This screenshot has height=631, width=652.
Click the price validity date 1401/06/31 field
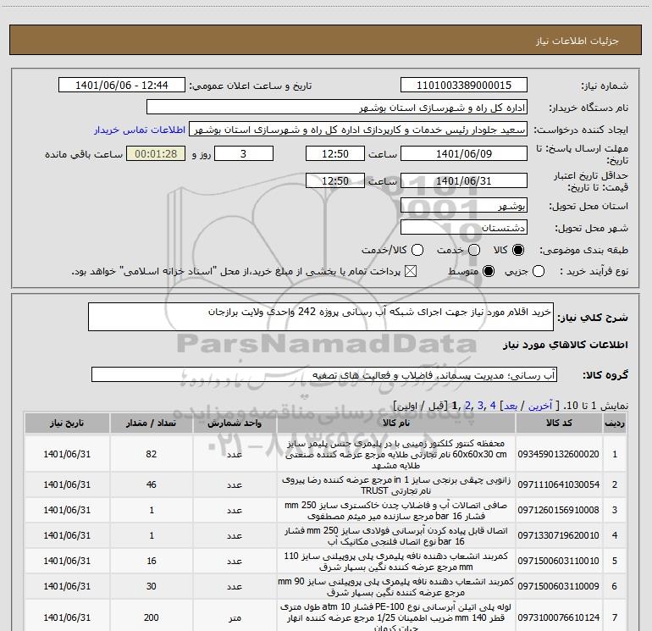pyautogui.click(x=464, y=180)
